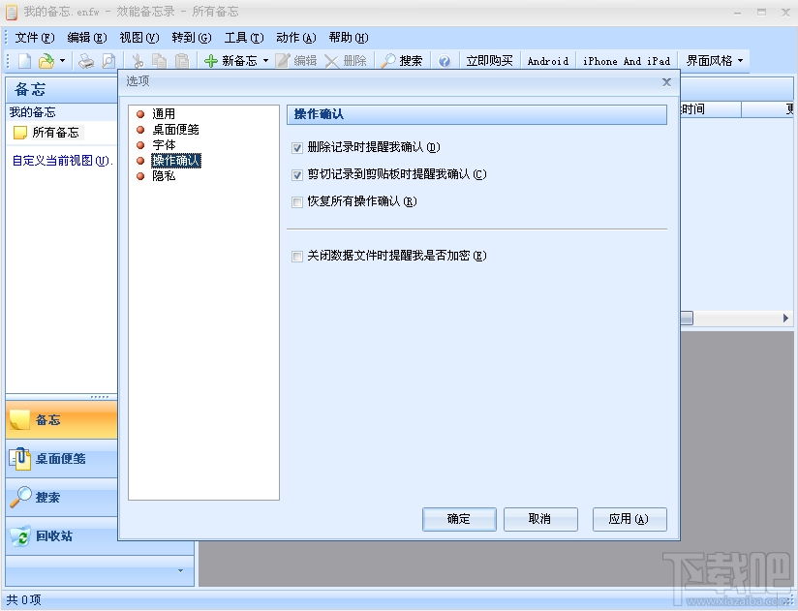Click the Help question mark icon
This screenshot has width=798, height=611.
tap(444, 60)
